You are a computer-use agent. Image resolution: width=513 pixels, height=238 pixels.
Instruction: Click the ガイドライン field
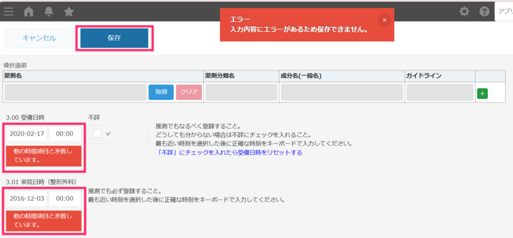[x=440, y=92]
